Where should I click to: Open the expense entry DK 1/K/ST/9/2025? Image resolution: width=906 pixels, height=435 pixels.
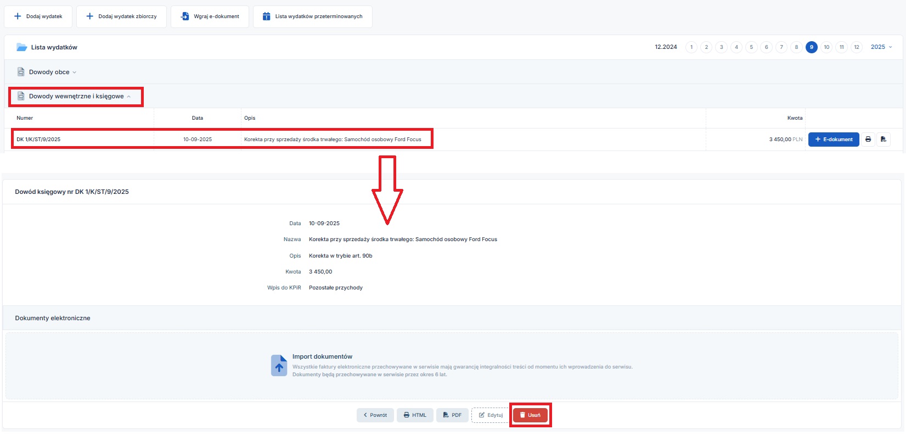tap(38, 140)
